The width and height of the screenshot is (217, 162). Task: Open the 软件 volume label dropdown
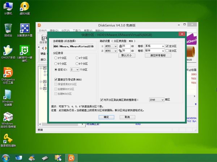click(x=154, y=51)
